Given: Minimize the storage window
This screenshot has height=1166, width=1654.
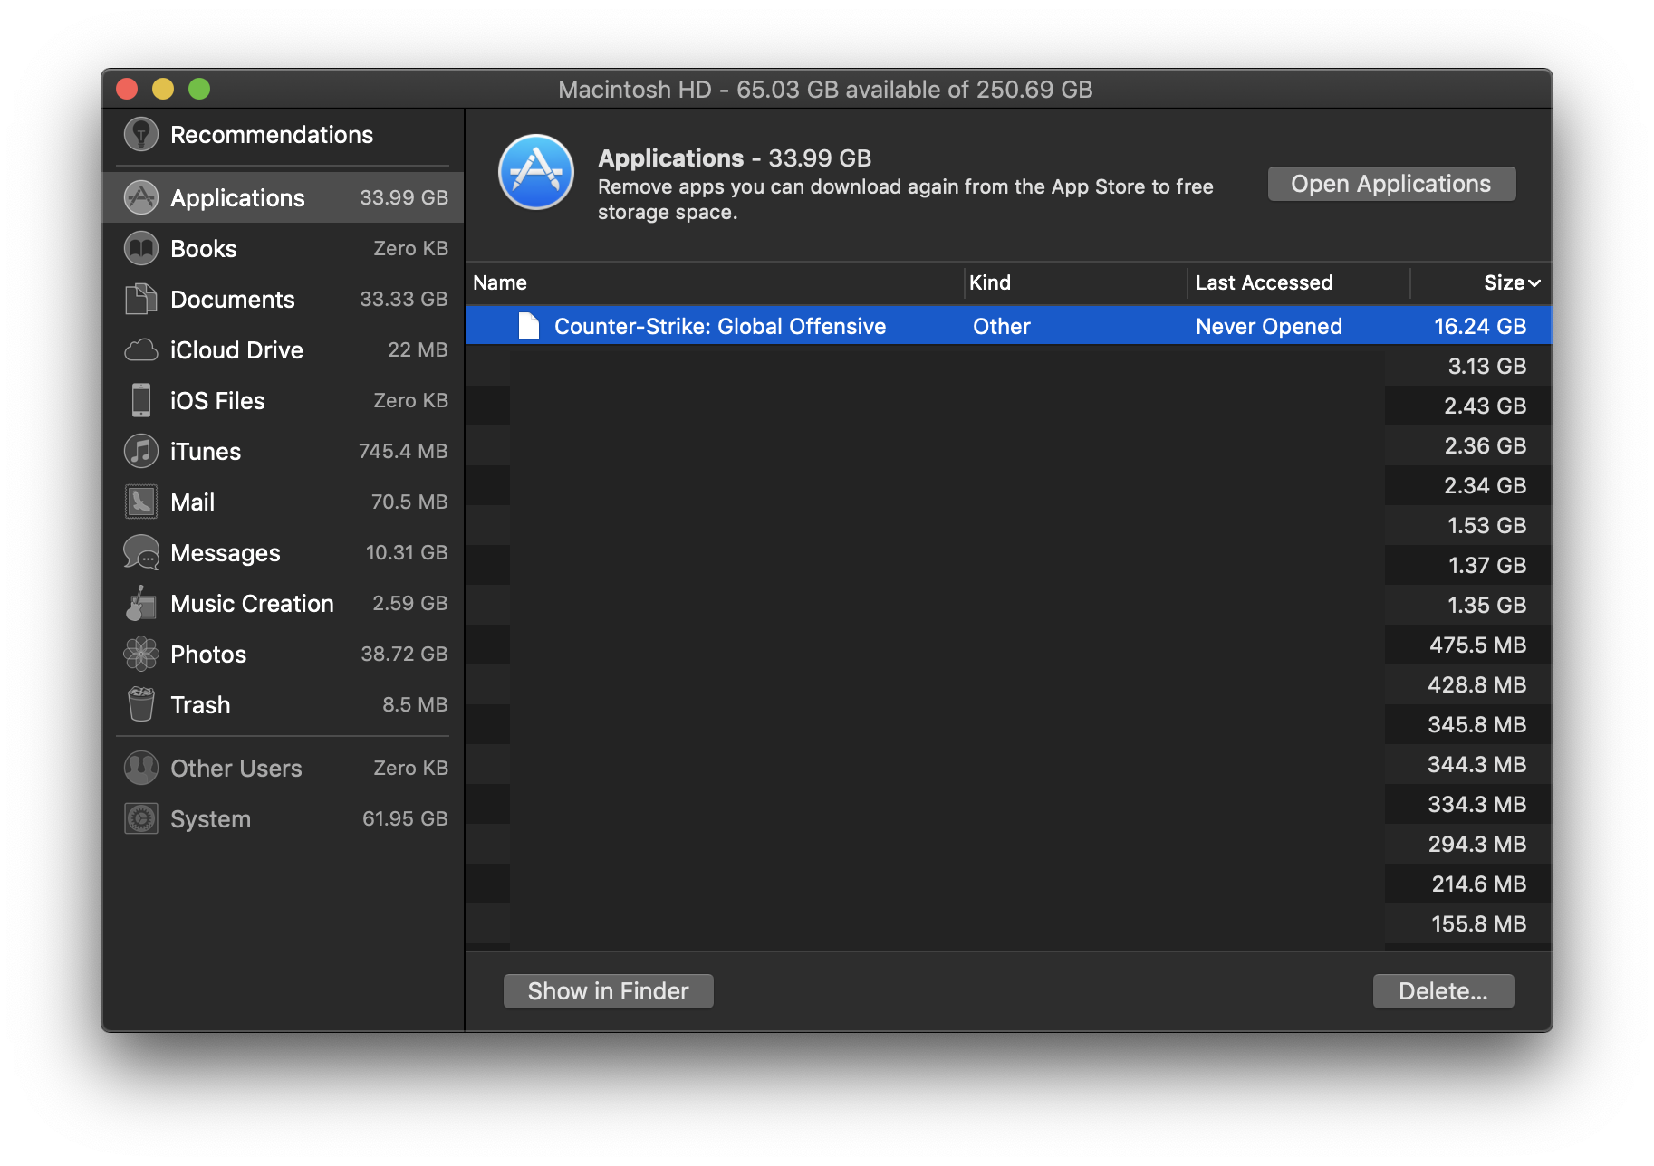Looking at the screenshot, I should [x=163, y=89].
